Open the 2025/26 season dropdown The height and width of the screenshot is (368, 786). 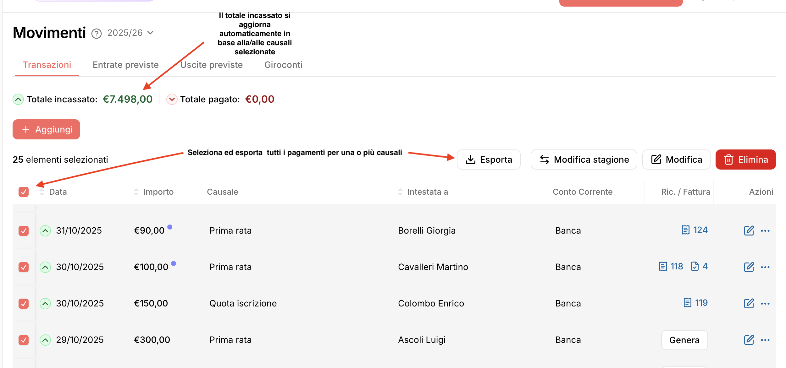tap(130, 33)
